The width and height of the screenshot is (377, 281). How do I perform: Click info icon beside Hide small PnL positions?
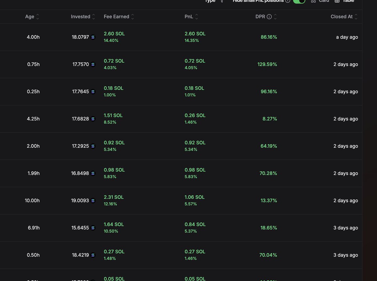(x=287, y=1)
